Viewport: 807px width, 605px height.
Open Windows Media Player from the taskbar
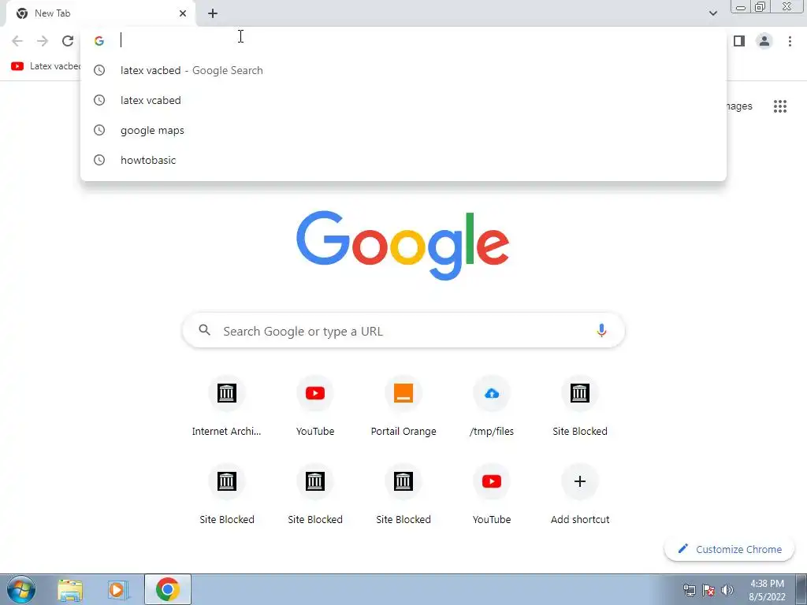pyautogui.click(x=118, y=590)
